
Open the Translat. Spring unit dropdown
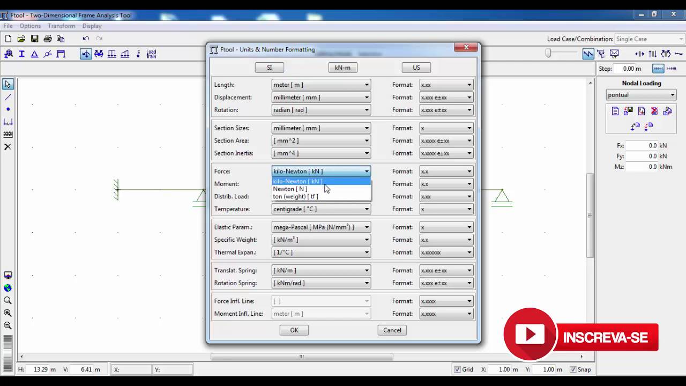point(321,271)
